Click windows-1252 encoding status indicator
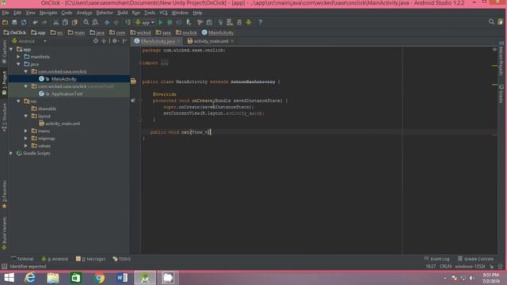507x285 pixels. (x=470, y=266)
